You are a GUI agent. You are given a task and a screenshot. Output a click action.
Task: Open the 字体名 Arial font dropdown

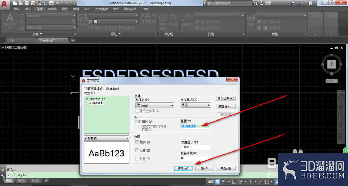pyautogui.click(x=155, y=105)
